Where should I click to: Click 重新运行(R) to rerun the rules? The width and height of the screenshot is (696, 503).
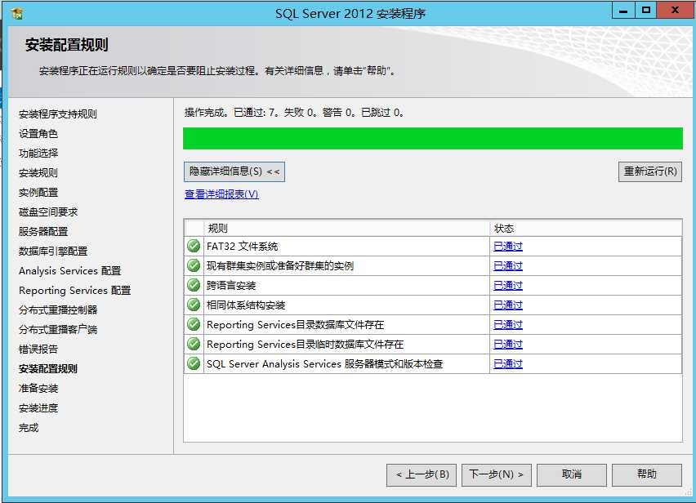click(649, 171)
